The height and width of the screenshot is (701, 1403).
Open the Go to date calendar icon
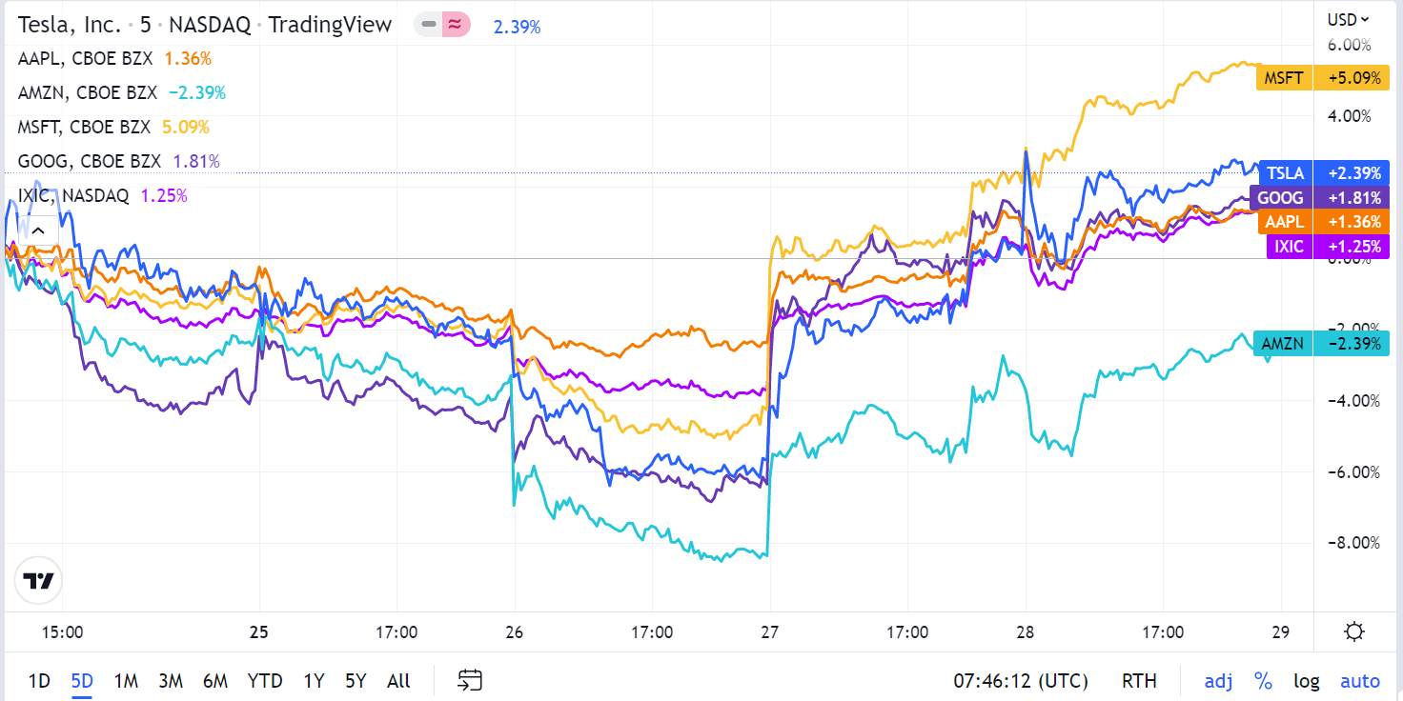point(469,680)
